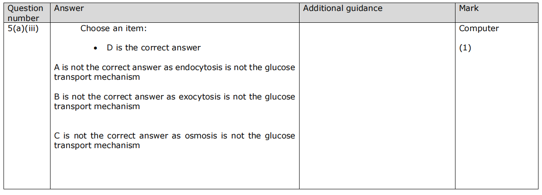Click the "Question number" column header
Image resolution: width=542 pixels, height=195 pixels.
click(x=26, y=13)
